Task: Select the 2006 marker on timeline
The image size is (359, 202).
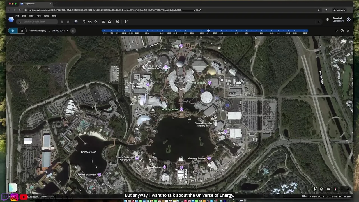Action: pyautogui.click(x=147, y=31)
